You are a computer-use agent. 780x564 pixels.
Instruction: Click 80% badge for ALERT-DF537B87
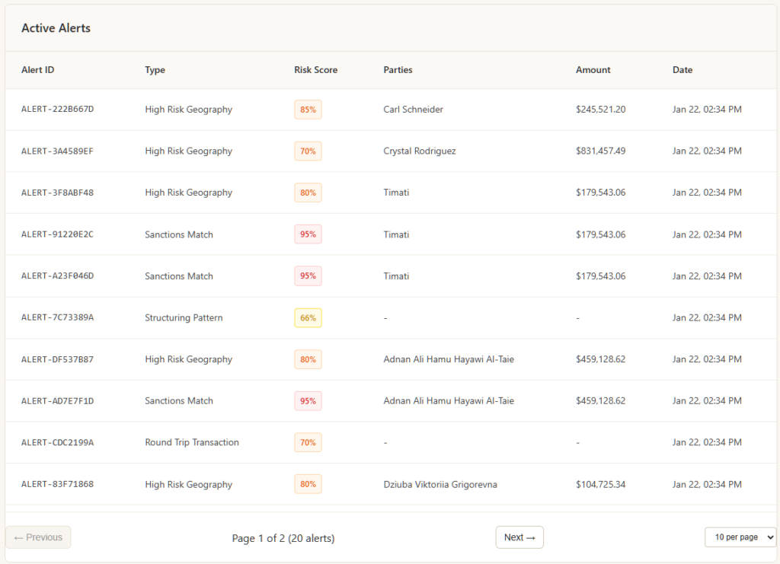(308, 359)
